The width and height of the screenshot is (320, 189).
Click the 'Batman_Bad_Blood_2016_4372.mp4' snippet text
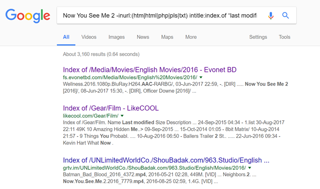104,174
